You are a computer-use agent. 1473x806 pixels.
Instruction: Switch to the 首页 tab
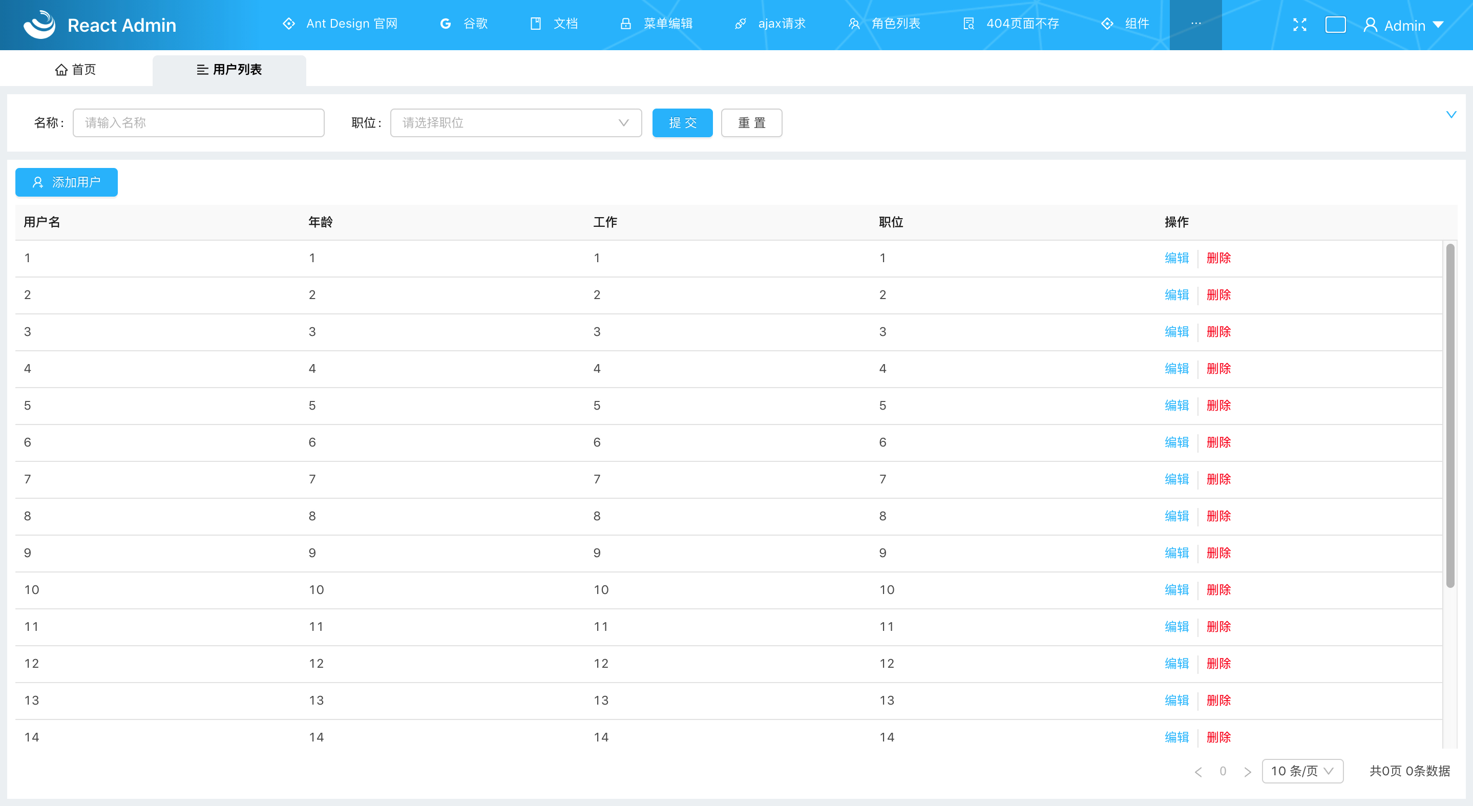tap(75, 70)
